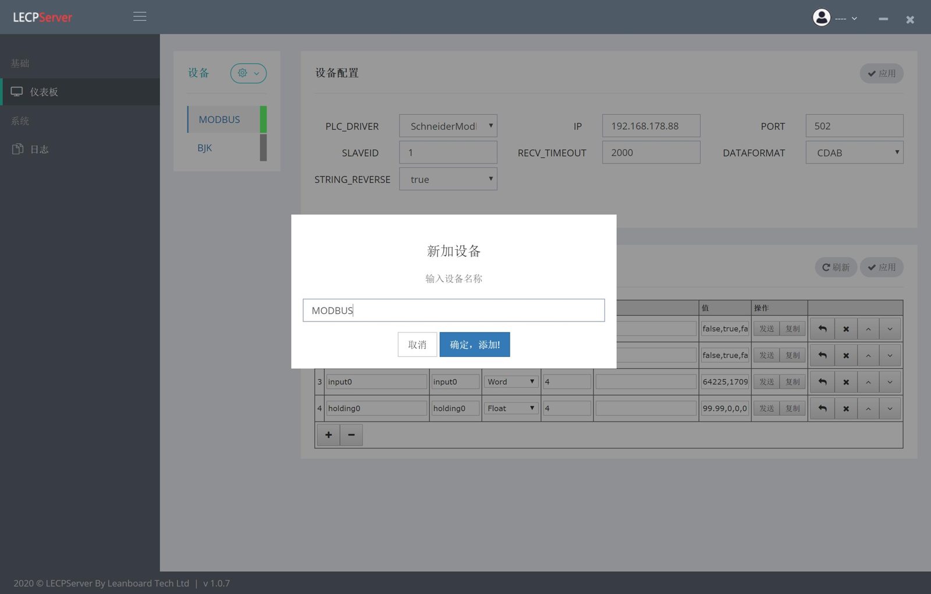Expand the PLC_DRIVER dropdown
This screenshot has height=594, width=931.
click(448, 126)
